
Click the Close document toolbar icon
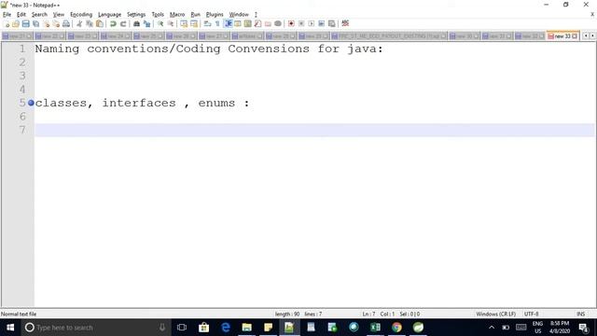[x=46, y=23]
